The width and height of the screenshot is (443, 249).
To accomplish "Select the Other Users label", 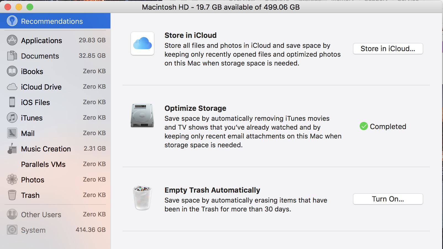I will [x=41, y=215].
